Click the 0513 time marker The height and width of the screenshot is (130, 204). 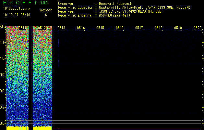coord(61,28)
